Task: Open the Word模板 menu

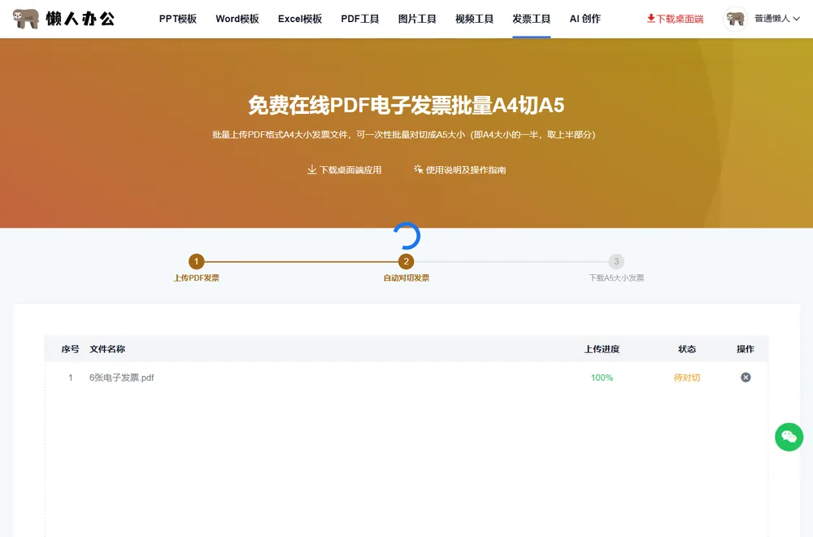Action: coord(237,19)
